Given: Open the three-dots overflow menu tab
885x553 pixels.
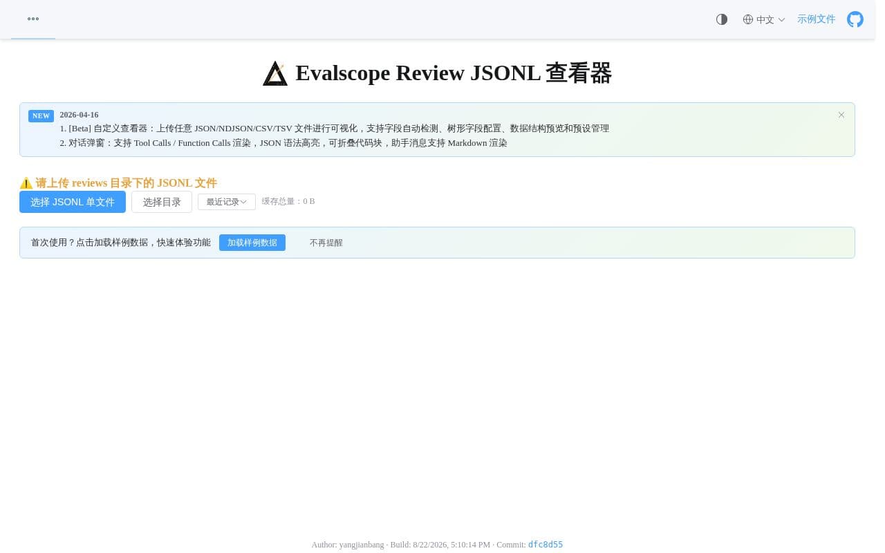Looking at the screenshot, I should pyautogui.click(x=33, y=19).
